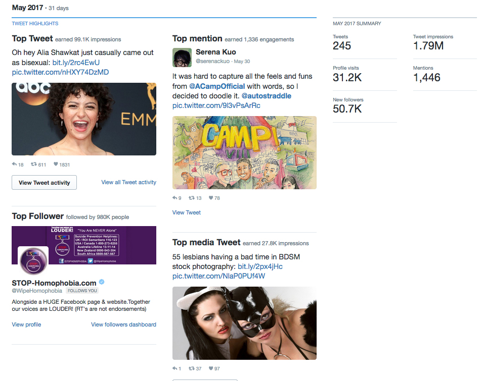Click reply icon on BDSM stock photography tweet
482x381 pixels.
174,368
